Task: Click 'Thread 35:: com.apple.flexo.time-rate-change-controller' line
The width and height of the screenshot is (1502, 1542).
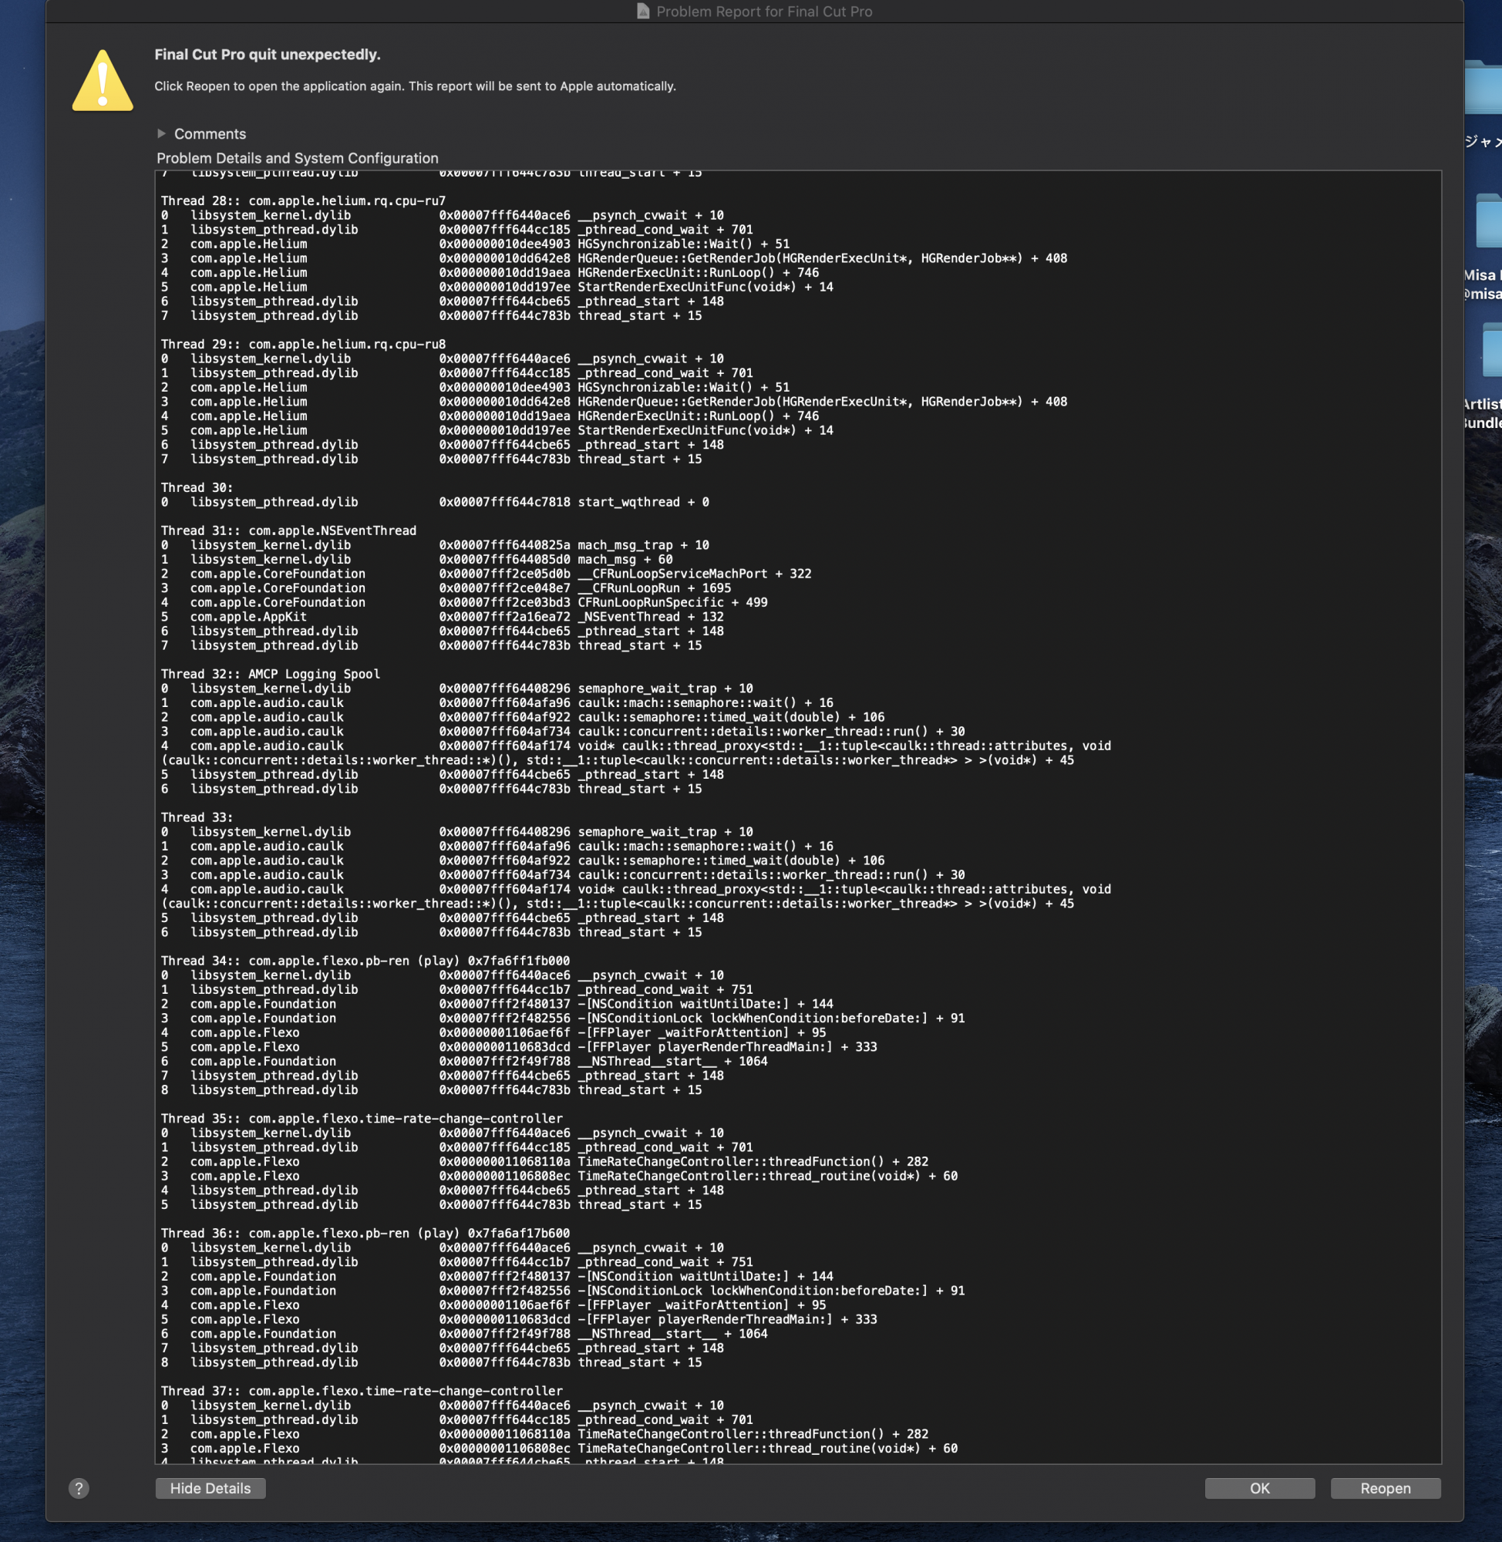Action: 362,1119
